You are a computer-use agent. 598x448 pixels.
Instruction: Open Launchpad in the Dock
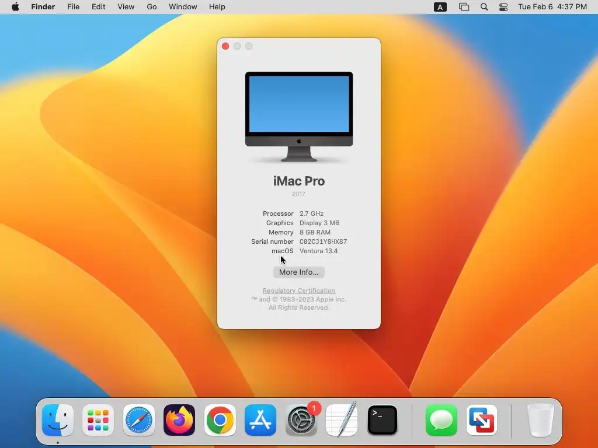pyautogui.click(x=98, y=420)
